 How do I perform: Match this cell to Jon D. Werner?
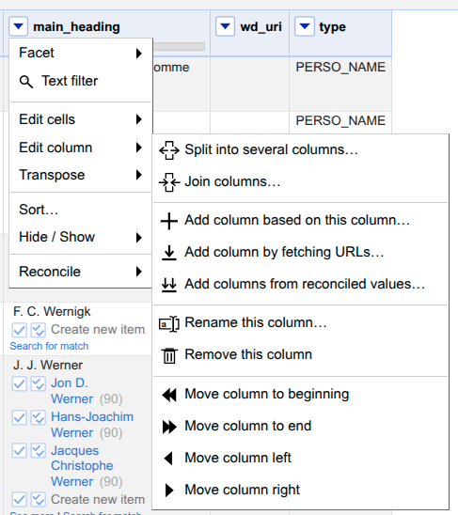click(x=19, y=383)
